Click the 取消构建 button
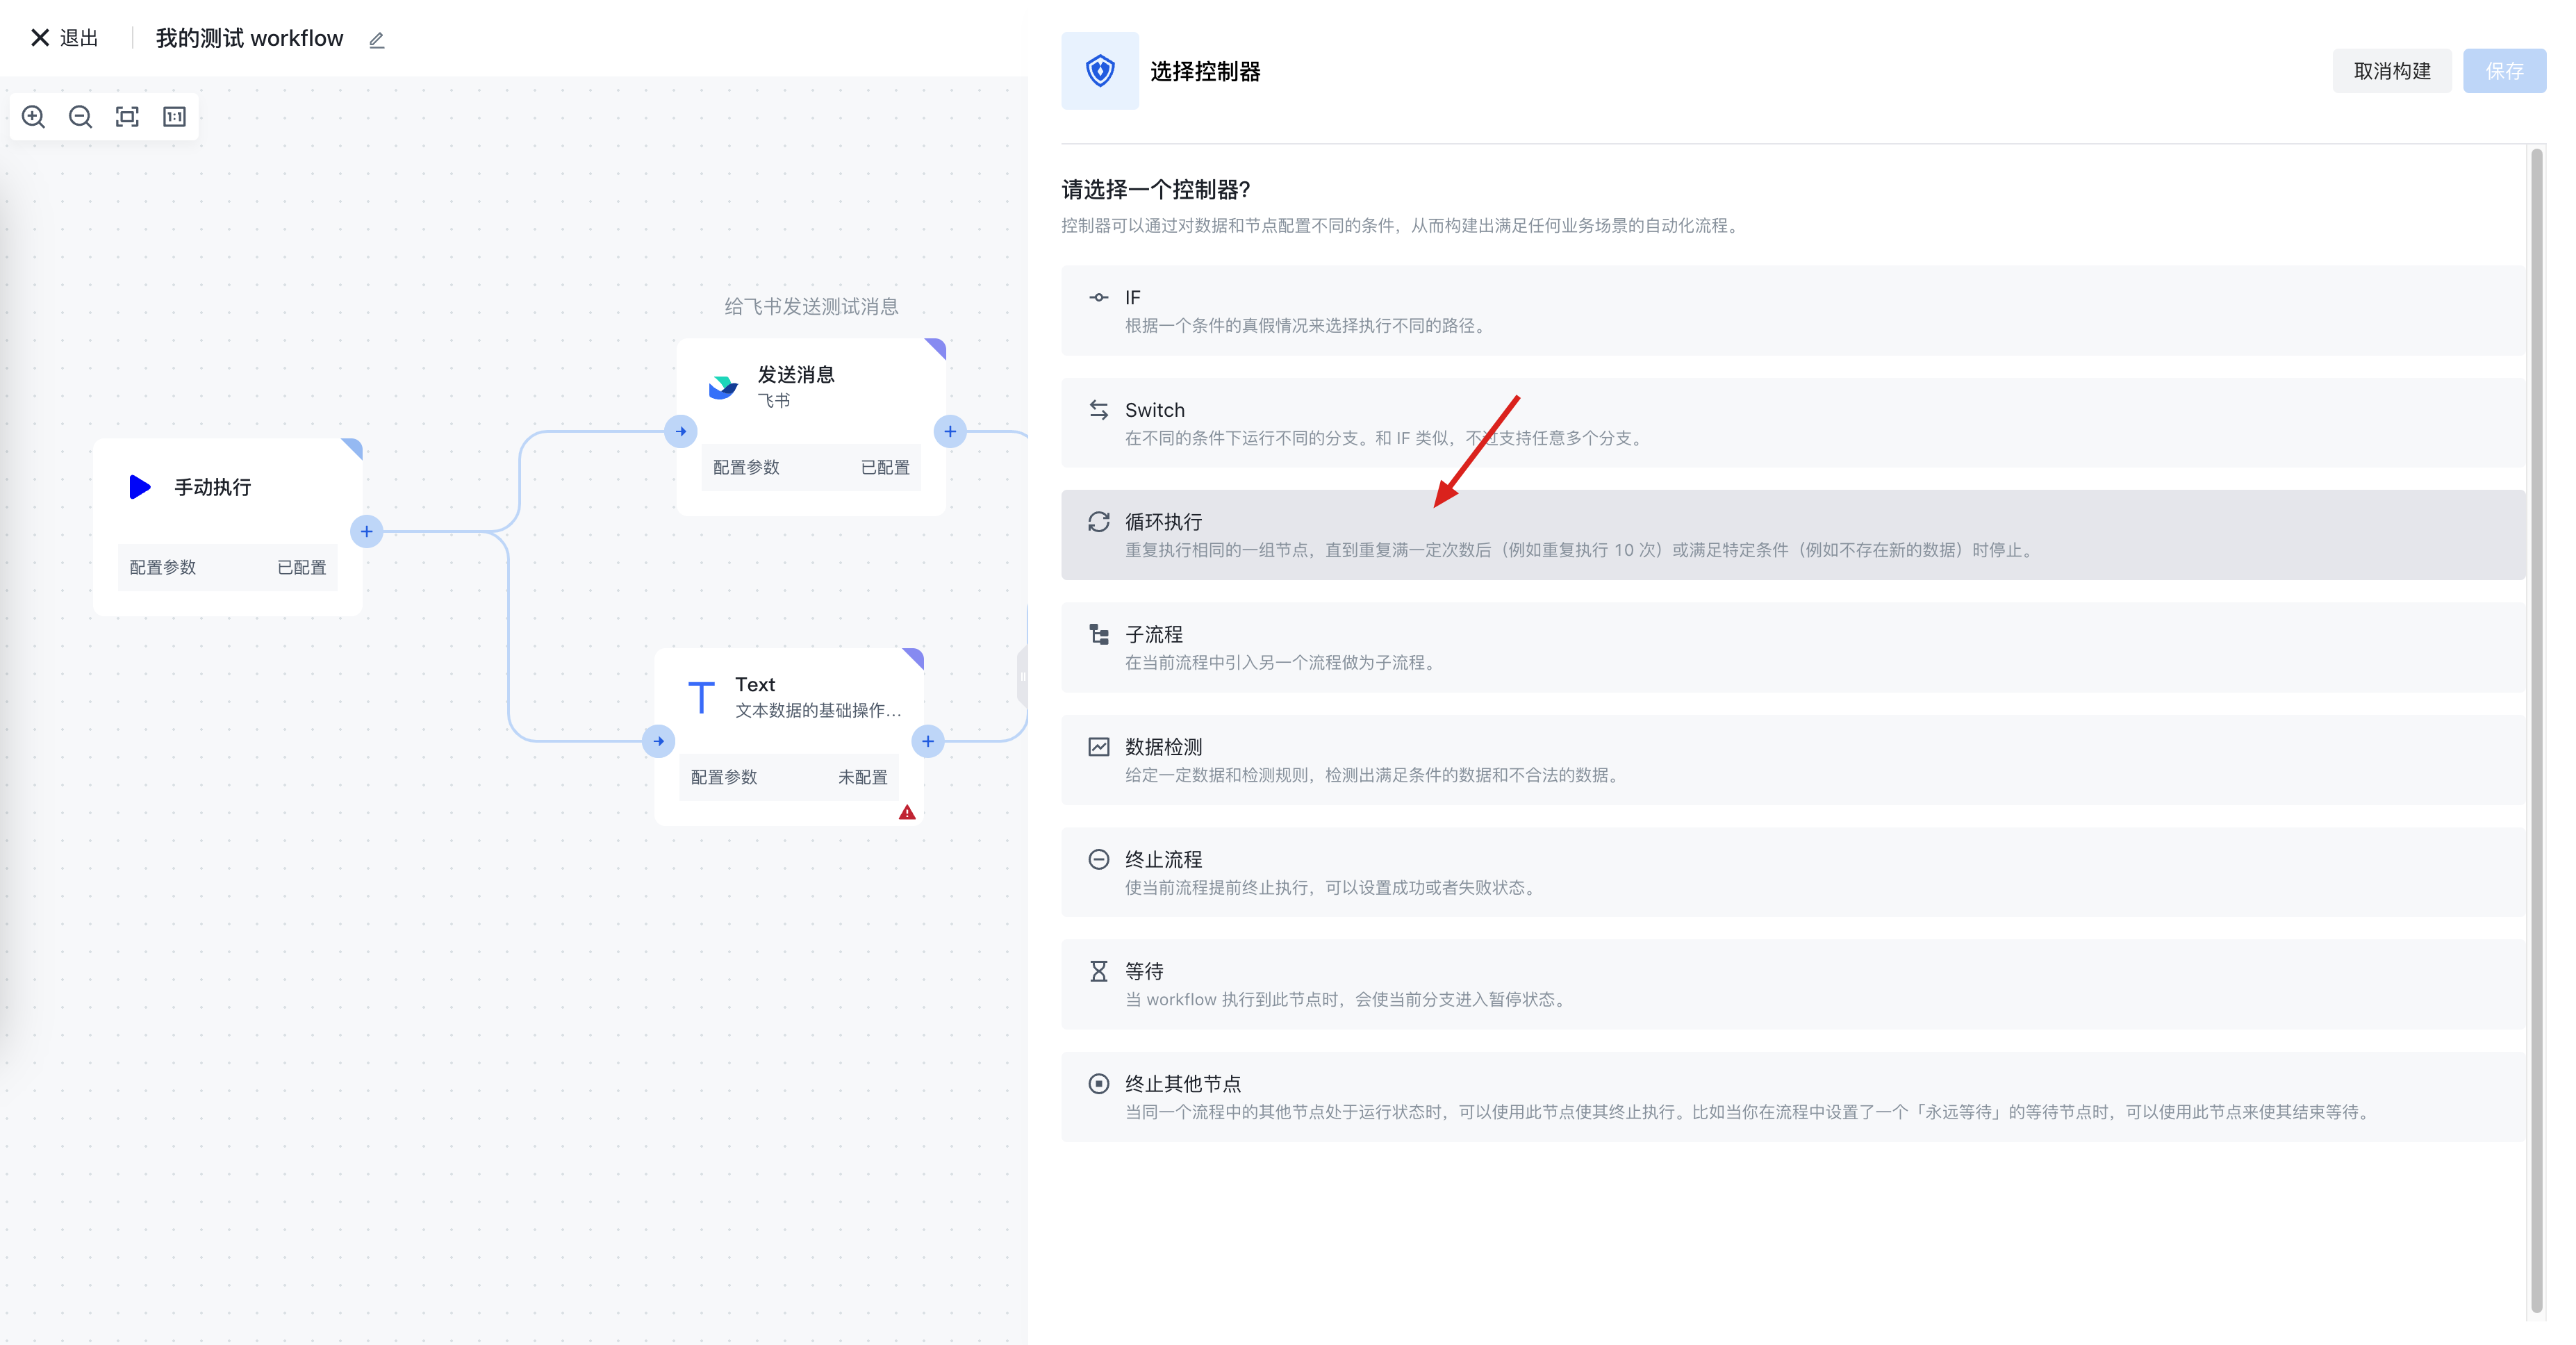Viewport: 2576px width, 1345px height. pyautogui.click(x=2391, y=71)
